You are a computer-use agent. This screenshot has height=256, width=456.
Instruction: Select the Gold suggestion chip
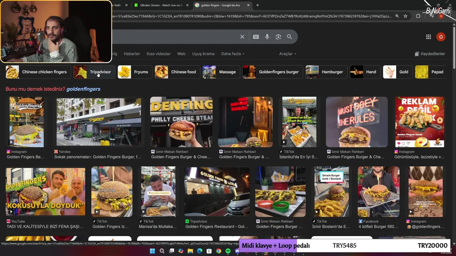(398, 72)
